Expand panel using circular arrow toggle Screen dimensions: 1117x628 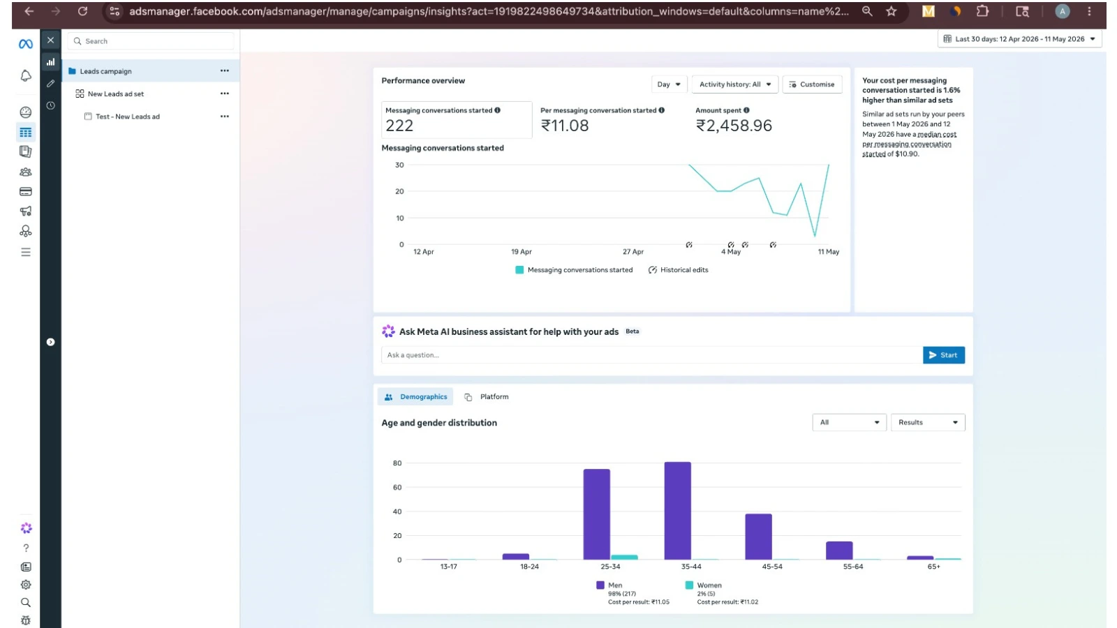click(x=50, y=342)
